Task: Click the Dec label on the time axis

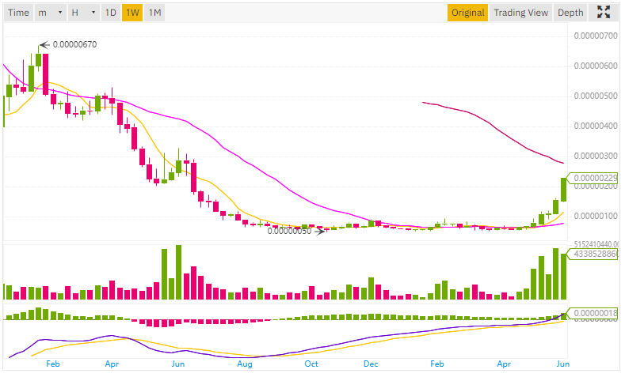Action: tap(371, 364)
